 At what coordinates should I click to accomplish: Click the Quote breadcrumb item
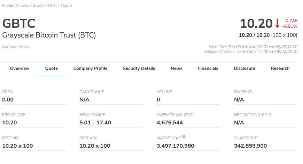(x=66, y=6)
